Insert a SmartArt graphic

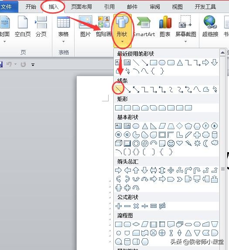(144, 27)
